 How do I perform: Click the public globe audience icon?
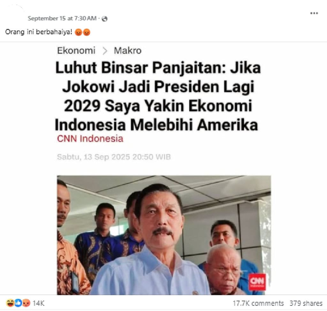click(x=104, y=19)
